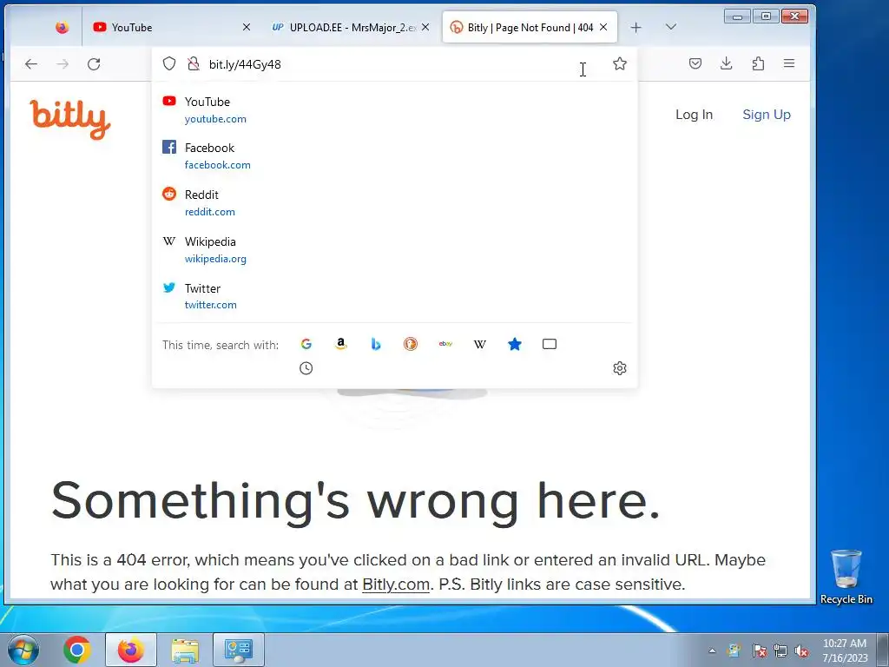Show hidden system tray icons
This screenshot has height=667, width=889.
(712, 650)
